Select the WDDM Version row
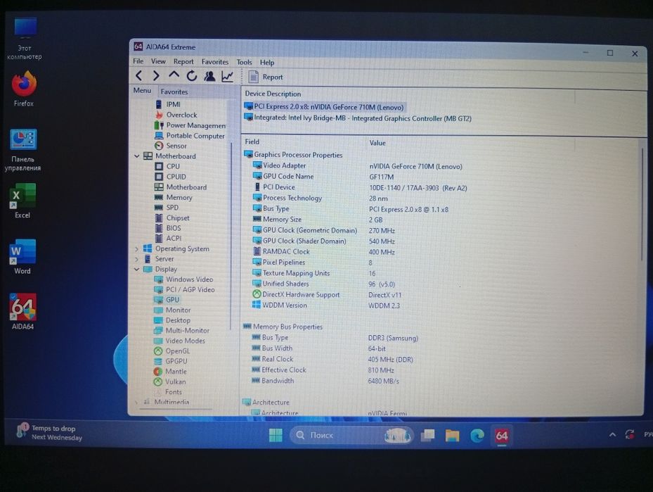The image size is (653, 492). click(326, 305)
